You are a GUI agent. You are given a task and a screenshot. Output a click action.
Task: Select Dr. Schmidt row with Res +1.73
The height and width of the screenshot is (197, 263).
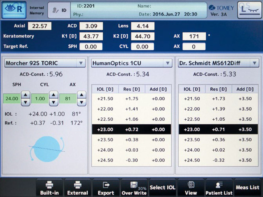click(x=218, y=99)
